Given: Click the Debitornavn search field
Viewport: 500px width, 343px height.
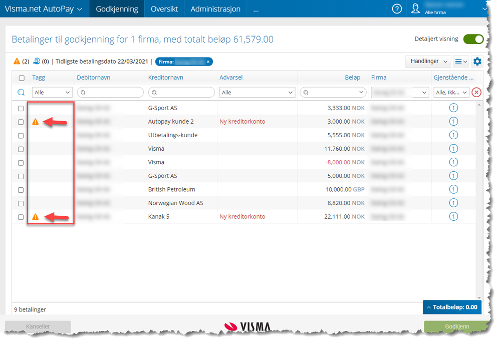Looking at the screenshot, I should (110, 93).
